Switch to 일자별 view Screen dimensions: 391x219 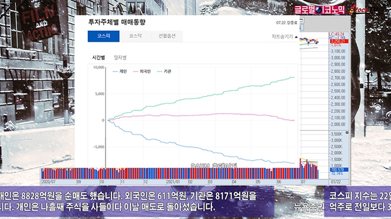(120, 58)
